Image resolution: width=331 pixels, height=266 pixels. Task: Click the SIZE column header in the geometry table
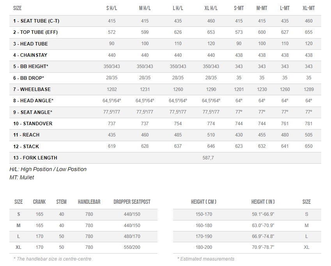tap(17, 8)
